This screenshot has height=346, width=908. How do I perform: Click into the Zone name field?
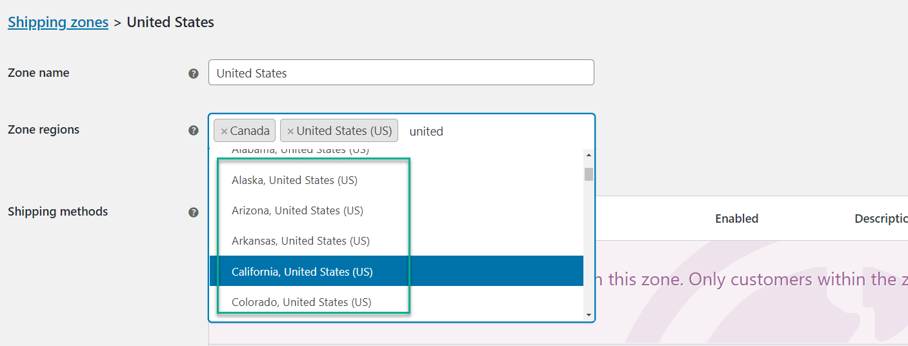(x=401, y=72)
